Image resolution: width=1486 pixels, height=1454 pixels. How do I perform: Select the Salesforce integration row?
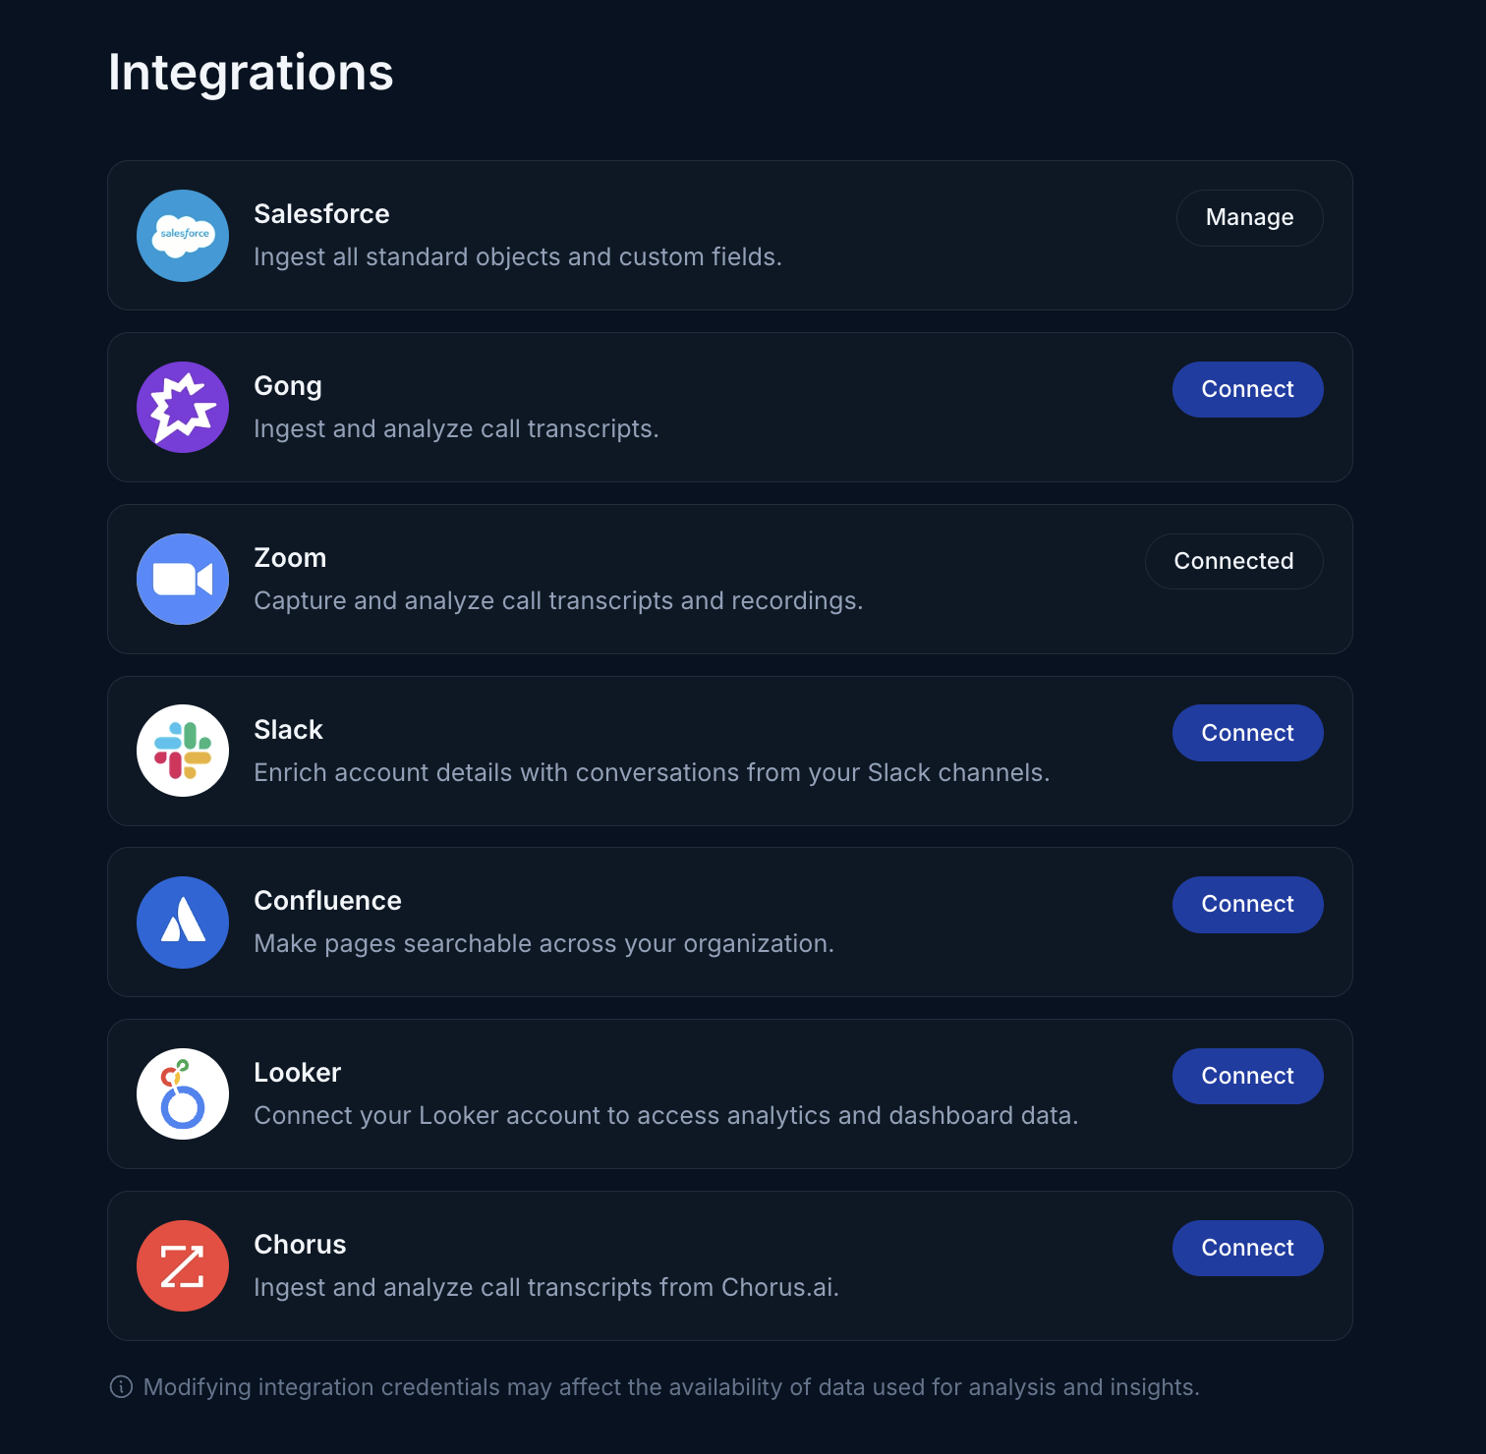click(729, 236)
